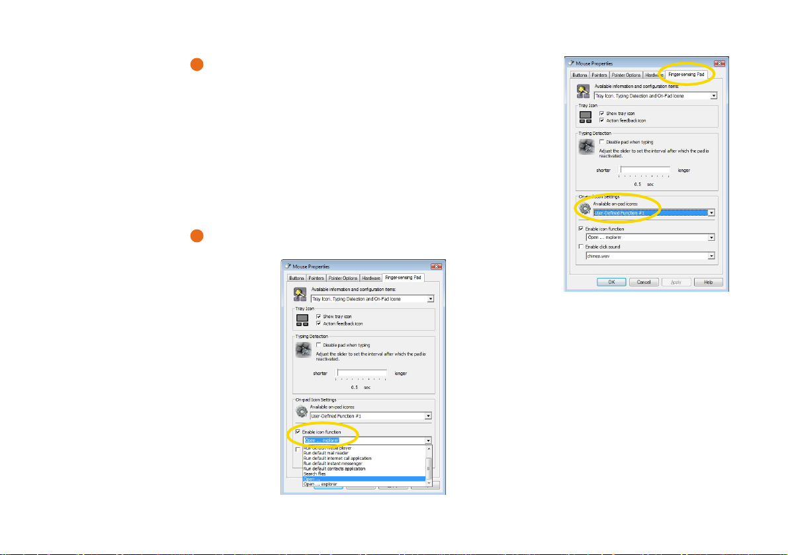788x555 pixels.
Task: Click the configuration items icon in the open-list dialog
Action: tap(300, 294)
